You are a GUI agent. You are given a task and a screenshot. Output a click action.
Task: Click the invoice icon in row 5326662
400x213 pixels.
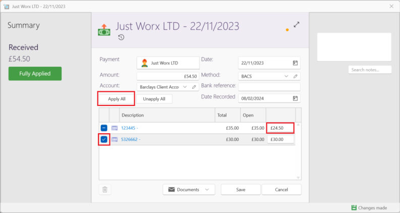pyautogui.click(x=115, y=139)
